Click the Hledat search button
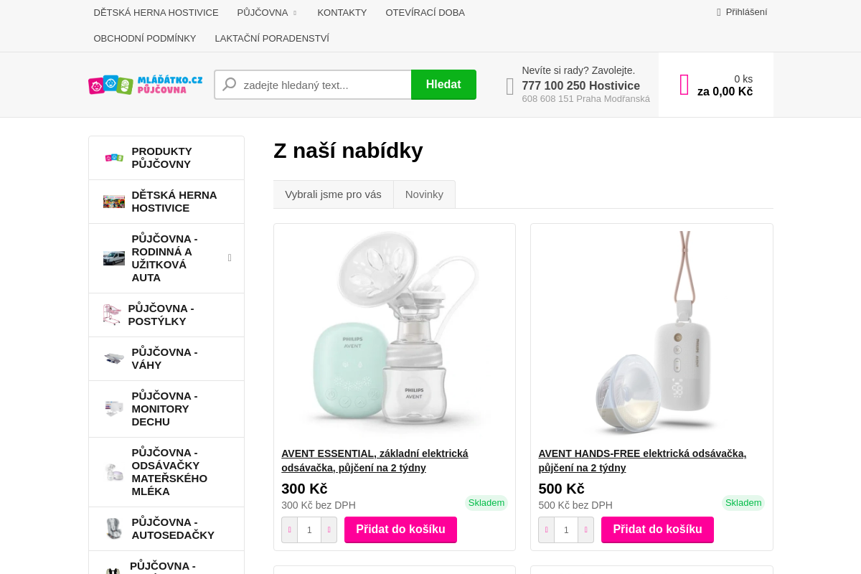The height and width of the screenshot is (574, 861). 443,84
